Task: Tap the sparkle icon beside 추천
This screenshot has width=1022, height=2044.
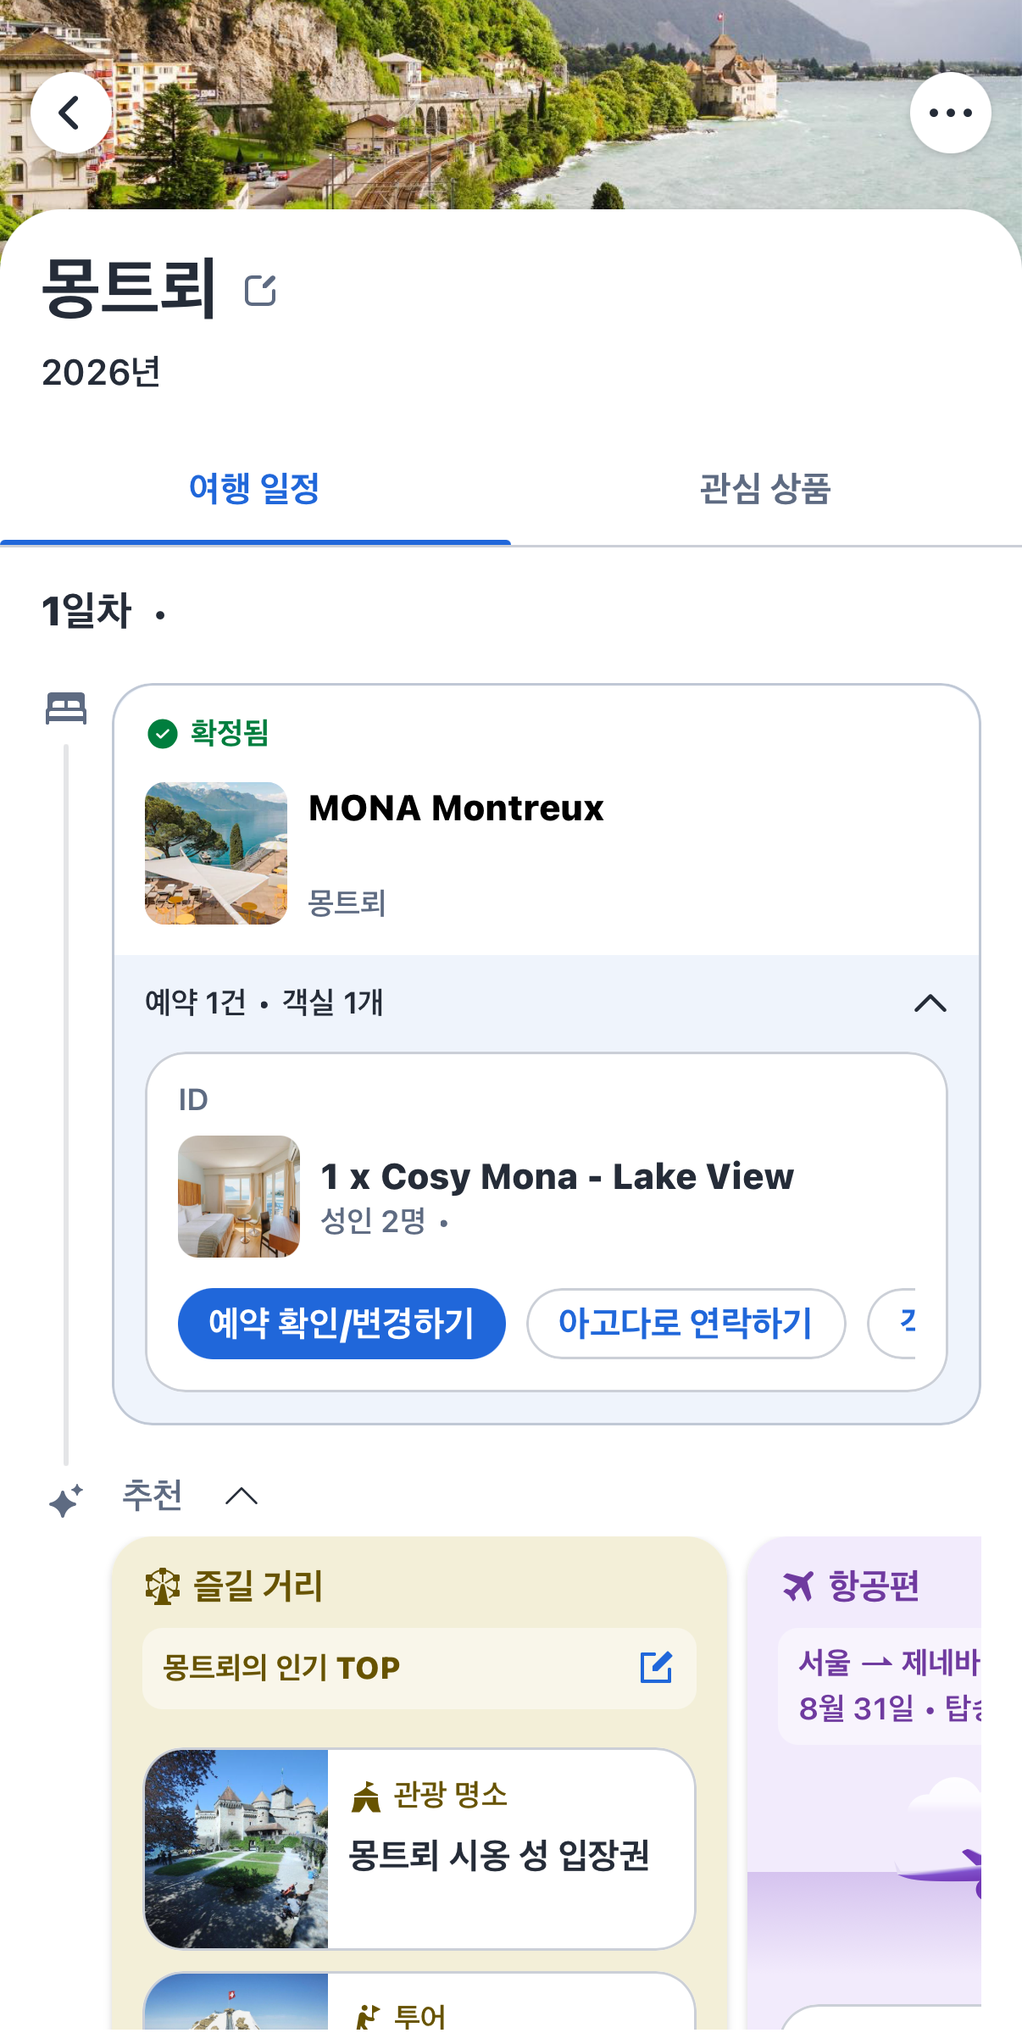Action: tap(66, 1500)
